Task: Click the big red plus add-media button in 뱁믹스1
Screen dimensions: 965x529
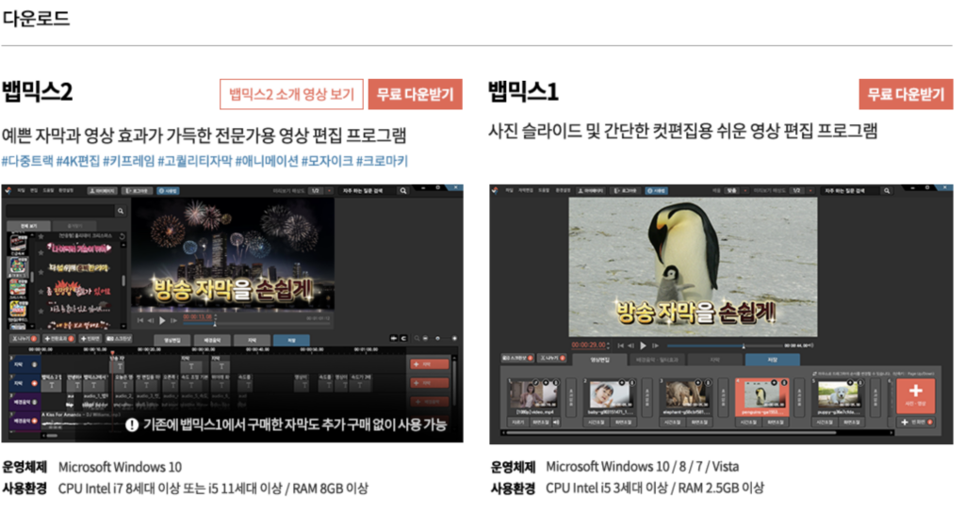Action: click(916, 395)
